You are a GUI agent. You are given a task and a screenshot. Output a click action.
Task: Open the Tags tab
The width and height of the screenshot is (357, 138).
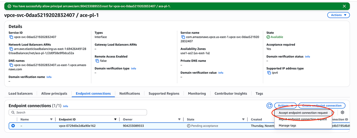pyautogui.click(x=259, y=94)
